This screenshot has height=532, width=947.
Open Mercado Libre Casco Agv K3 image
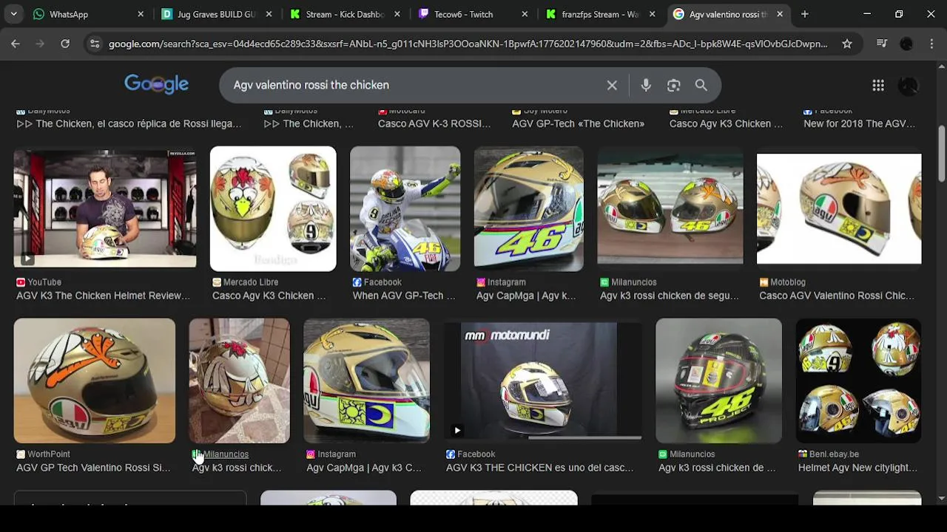tap(273, 209)
